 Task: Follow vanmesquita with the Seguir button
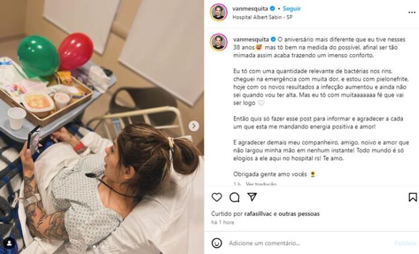(291, 9)
